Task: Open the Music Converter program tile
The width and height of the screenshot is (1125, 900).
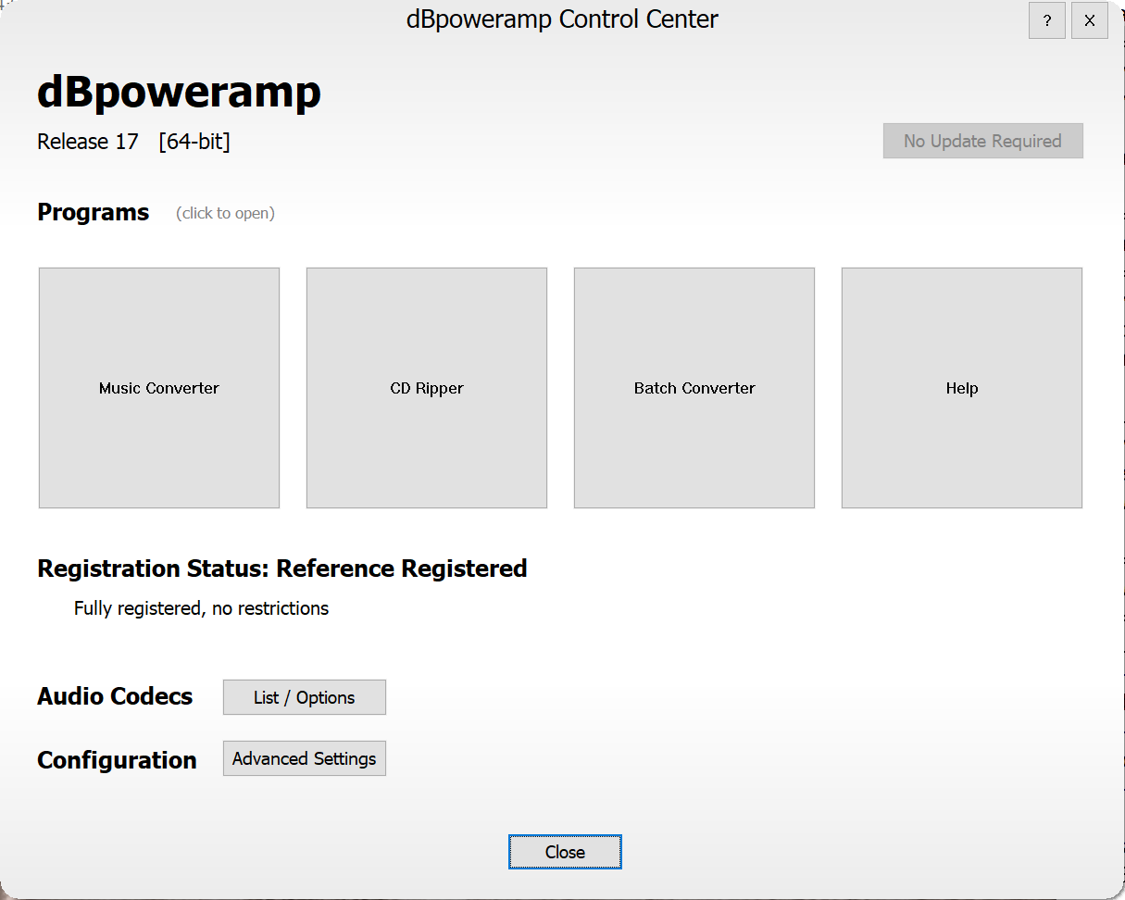Action: click(159, 388)
